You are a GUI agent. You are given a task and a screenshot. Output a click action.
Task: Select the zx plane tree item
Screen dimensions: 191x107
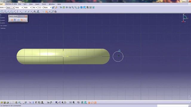tap(3, 23)
